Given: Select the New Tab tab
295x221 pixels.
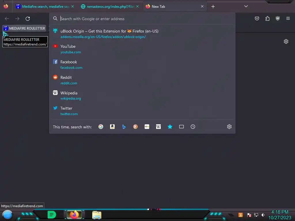Looking at the screenshot, I should tap(175, 7).
